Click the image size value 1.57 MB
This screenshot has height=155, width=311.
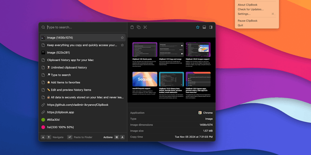[x=208, y=131]
